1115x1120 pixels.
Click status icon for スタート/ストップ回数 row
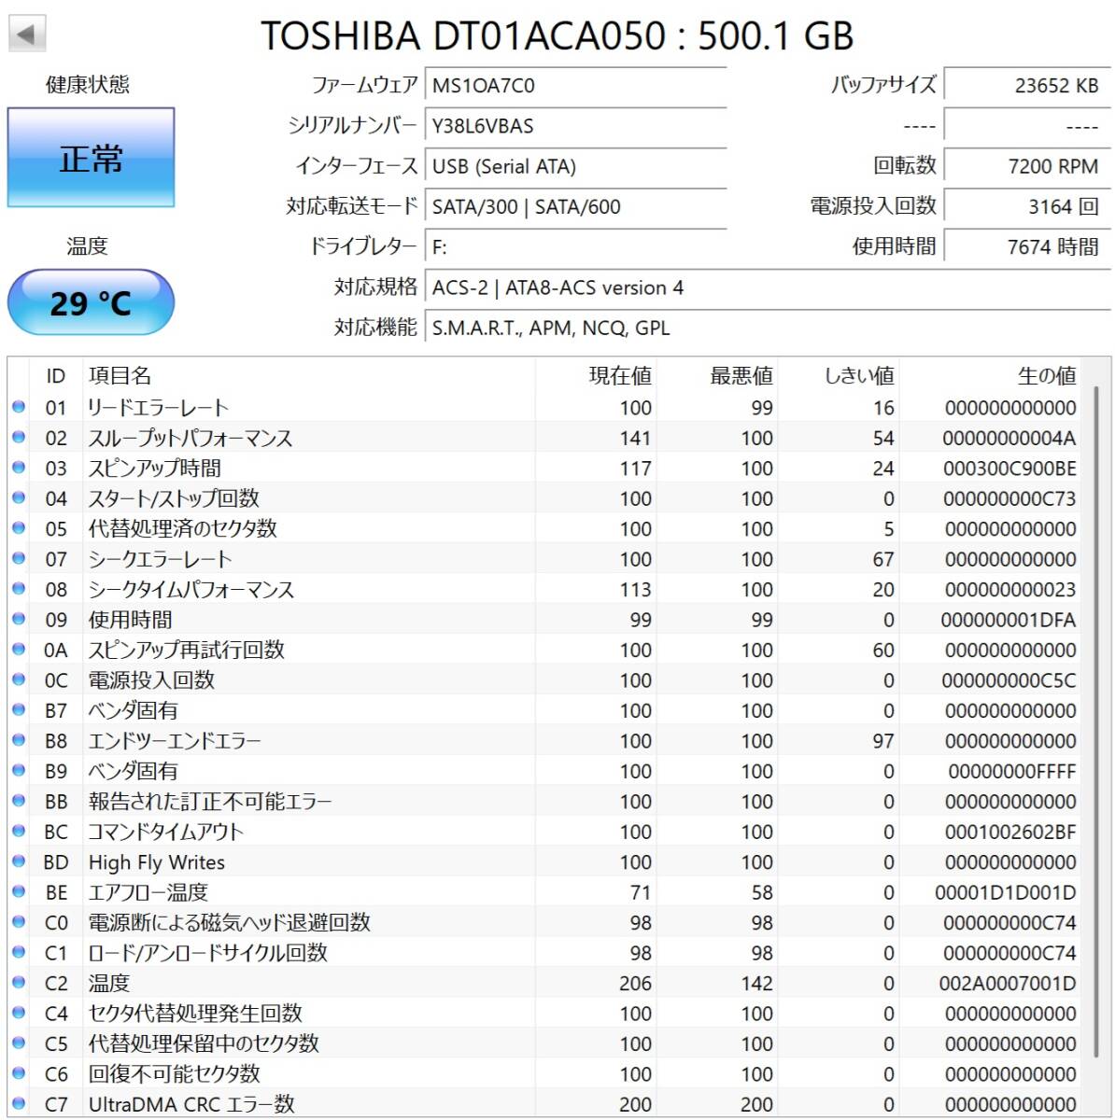click(18, 498)
